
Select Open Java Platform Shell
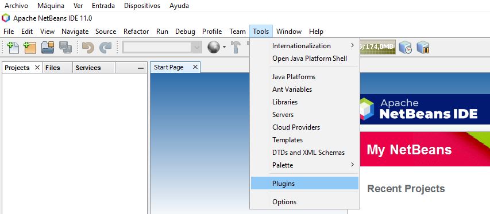304,59
